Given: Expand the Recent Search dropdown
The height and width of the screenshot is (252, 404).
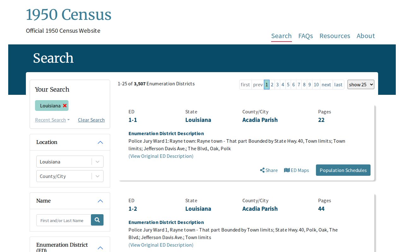Looking at the screenshot, I should (x=52, y=120).
